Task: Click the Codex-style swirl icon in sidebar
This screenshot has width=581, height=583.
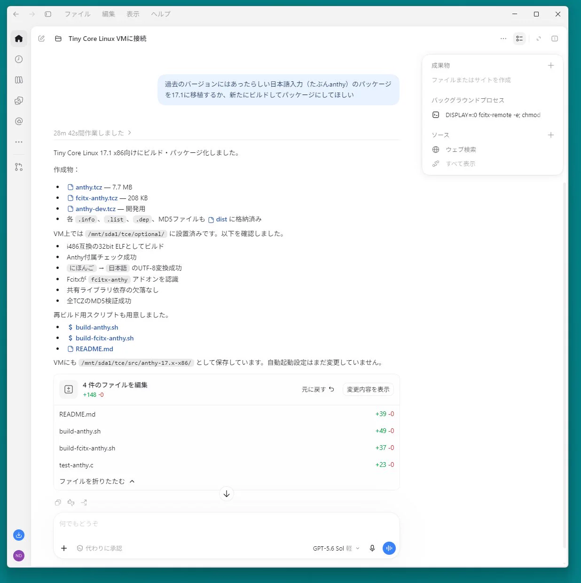Action: 19,101
